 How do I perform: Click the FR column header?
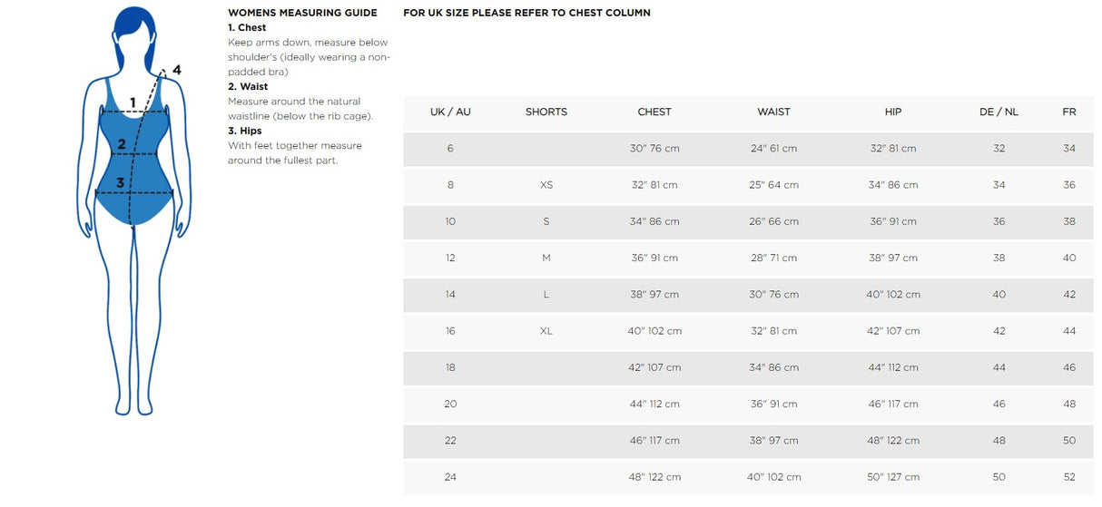pos(1068,112)
